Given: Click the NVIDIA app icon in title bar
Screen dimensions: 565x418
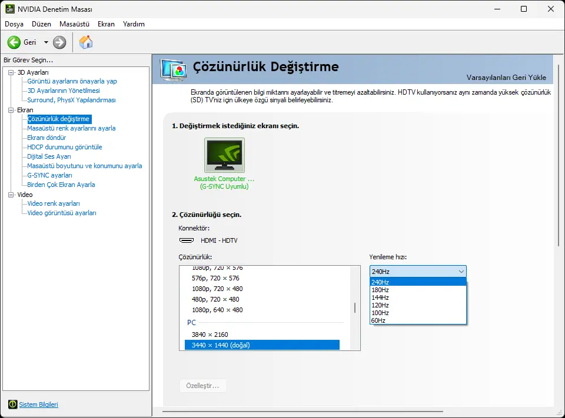Looking at the screenshot, I should 10,9.
